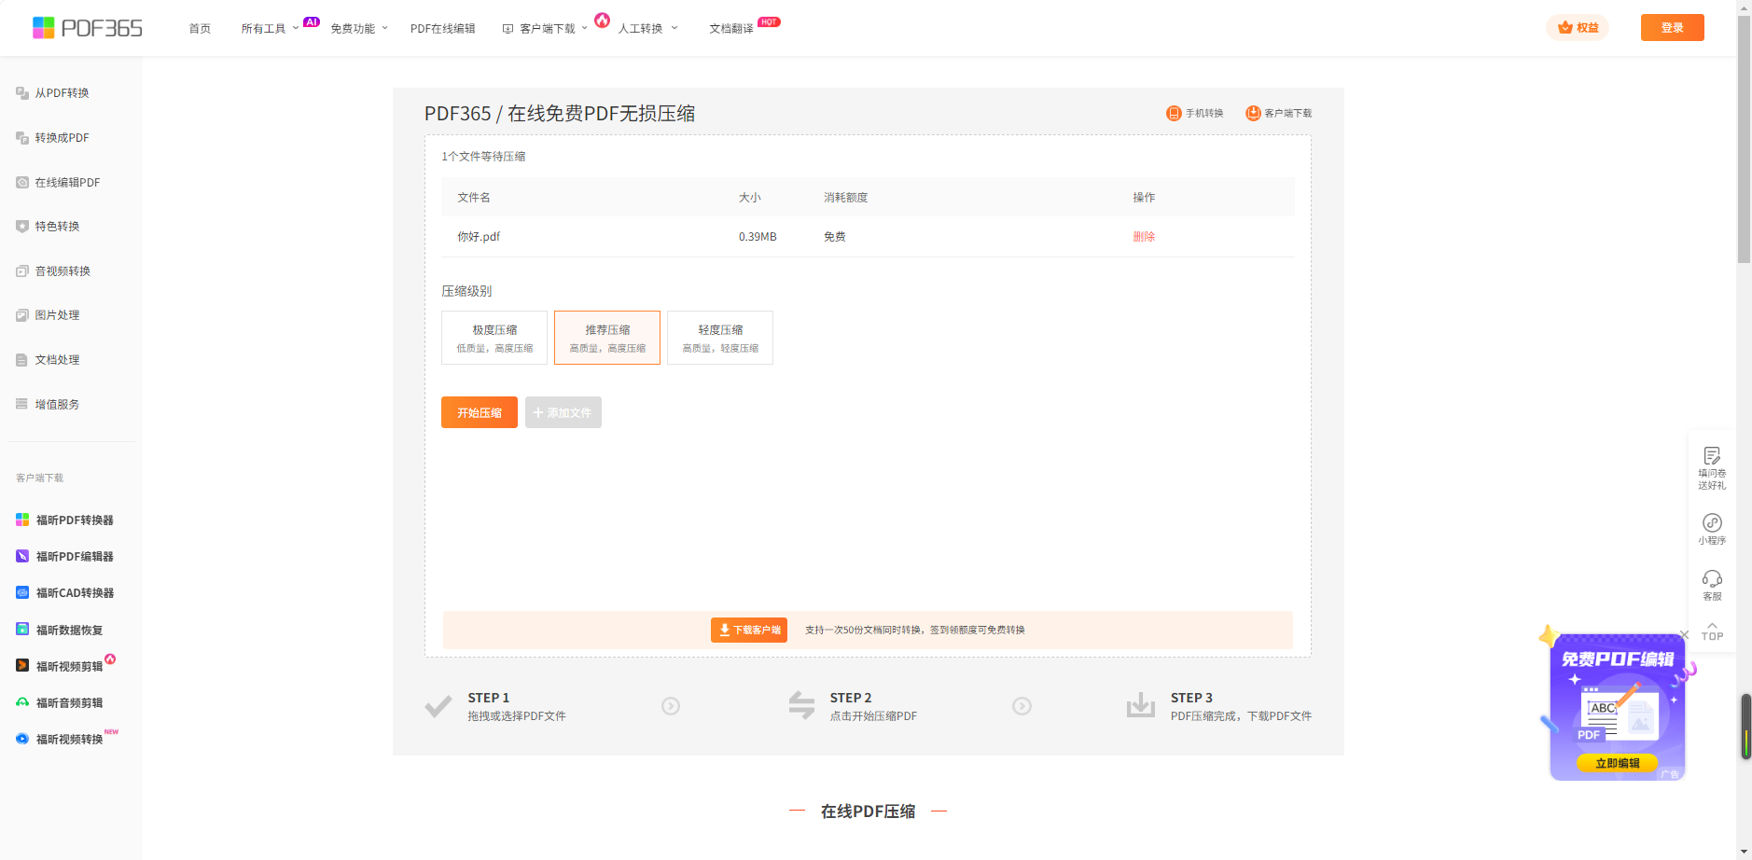This screenshot has height=860, width=1752.
Task: Go to 首页 in the top navigation
Action: pyautogui.click(x=200, y=29)
